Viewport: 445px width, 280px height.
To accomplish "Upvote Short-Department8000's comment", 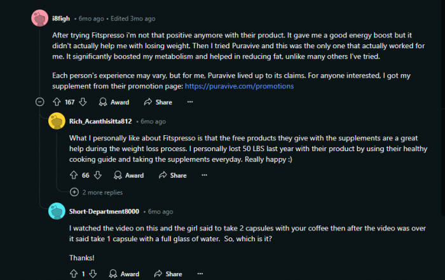I will 74,274.
